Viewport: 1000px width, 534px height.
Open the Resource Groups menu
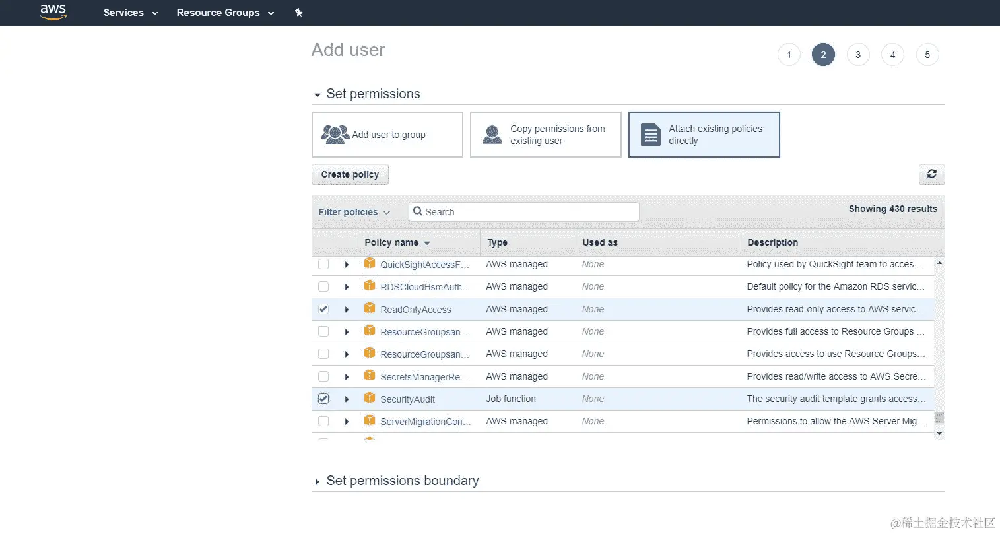point(225,13)
